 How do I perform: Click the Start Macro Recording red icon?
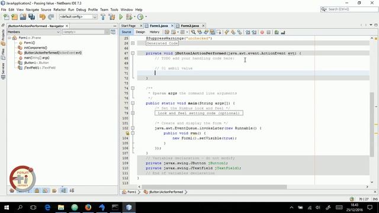[262, 32]
